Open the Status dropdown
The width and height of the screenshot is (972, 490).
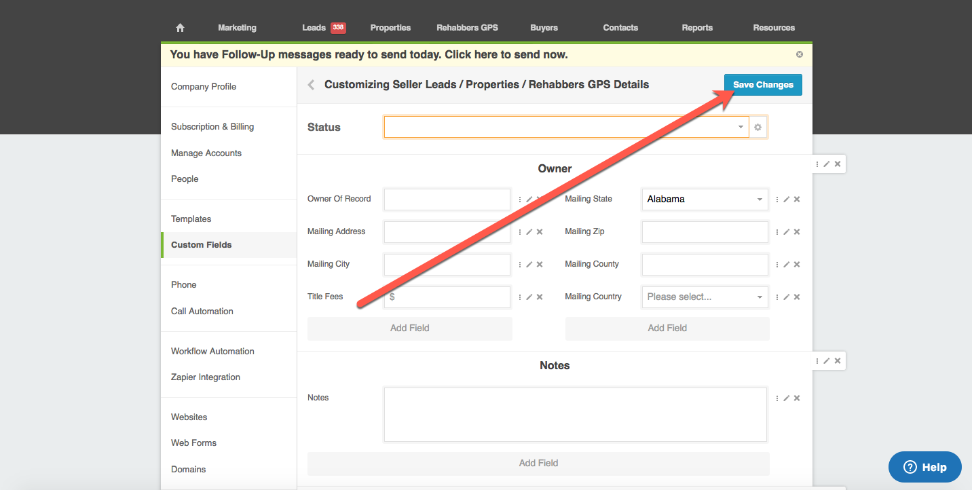pos(566,128)
